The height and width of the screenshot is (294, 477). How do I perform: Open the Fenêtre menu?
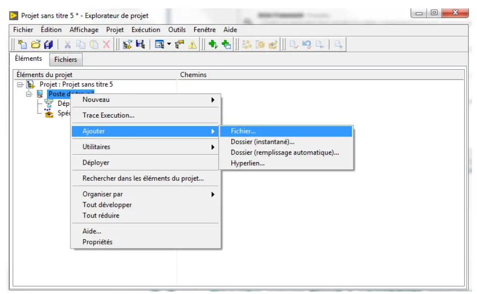click(205, 30)
